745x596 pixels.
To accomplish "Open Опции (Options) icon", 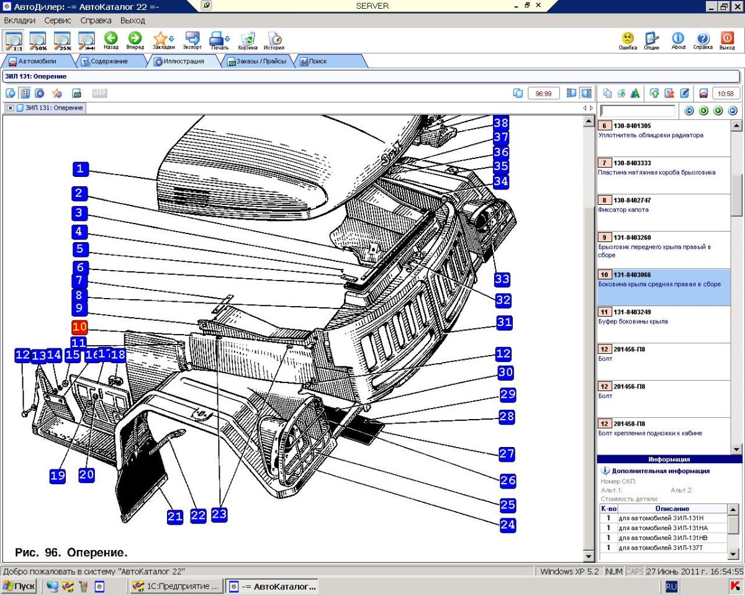I will tap(651, 39).
